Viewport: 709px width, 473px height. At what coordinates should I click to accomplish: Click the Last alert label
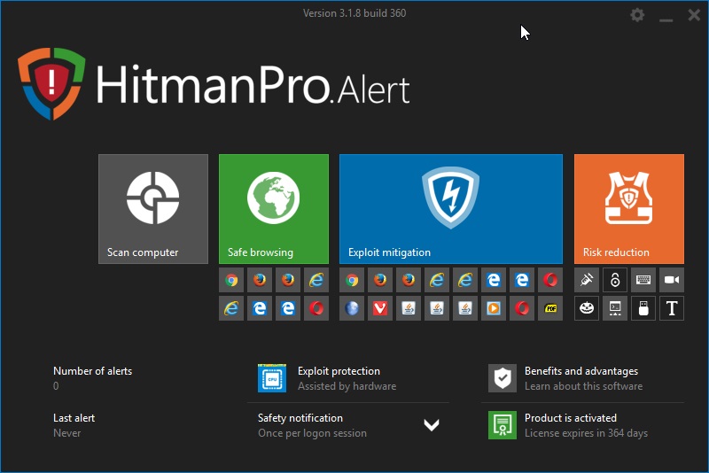coord(74,418)
